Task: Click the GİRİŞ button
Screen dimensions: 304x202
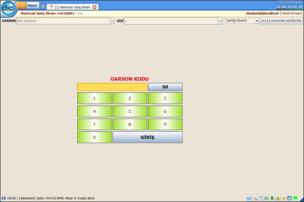Action: [x=148, y=137]
